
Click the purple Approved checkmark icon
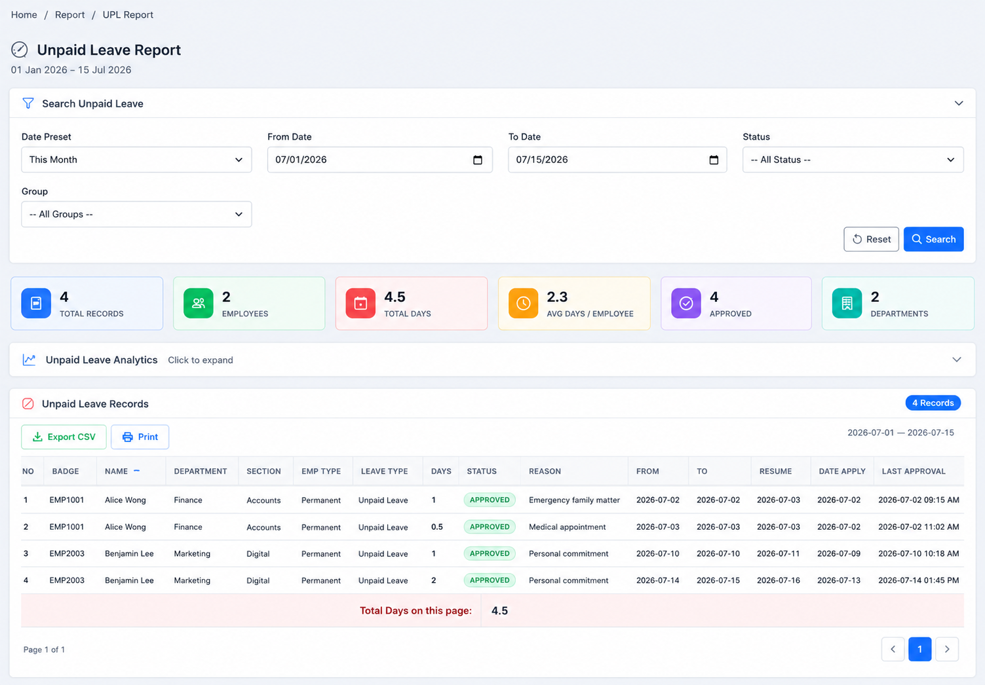pyautogui.click(x=686, y=303)
